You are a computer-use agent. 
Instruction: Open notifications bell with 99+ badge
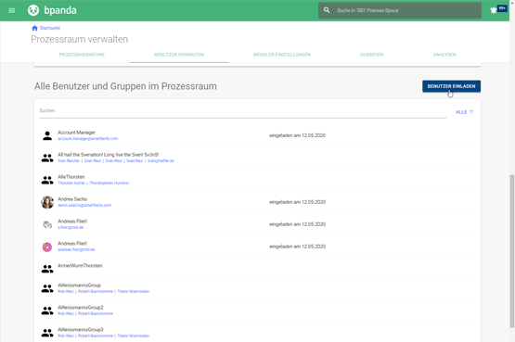coord(494,10)
